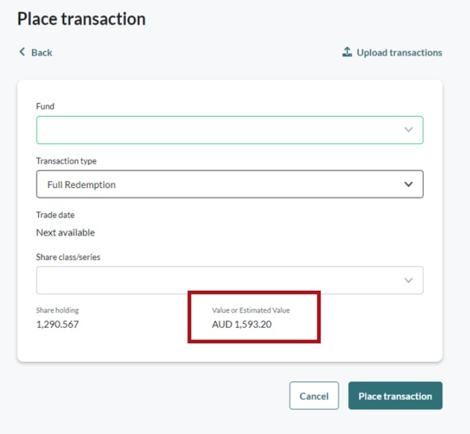Go back using the Back link text
The width and height of the screenshot is (470, 434).
41,53
